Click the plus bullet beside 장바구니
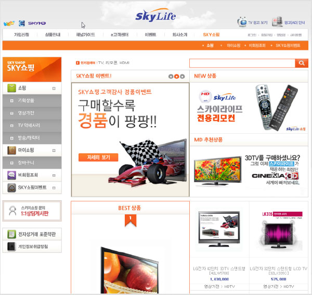The height and width of the screenshot is (295, 312). click(x=12, y=163)
